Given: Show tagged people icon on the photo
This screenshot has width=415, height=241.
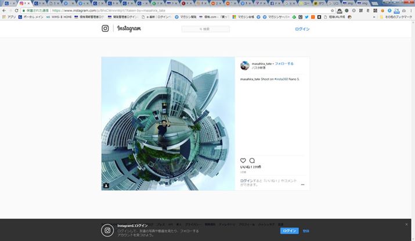Looking at the screenshot, I should [x=106, y=186].
